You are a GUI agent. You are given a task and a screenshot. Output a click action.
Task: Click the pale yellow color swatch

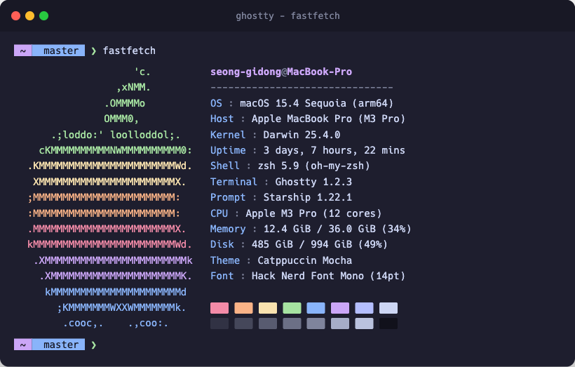[x=268, y=308]
